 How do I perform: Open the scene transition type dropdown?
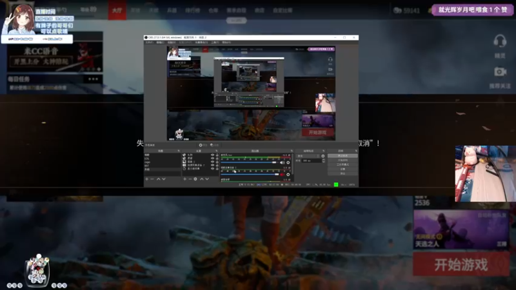point(308,156)
